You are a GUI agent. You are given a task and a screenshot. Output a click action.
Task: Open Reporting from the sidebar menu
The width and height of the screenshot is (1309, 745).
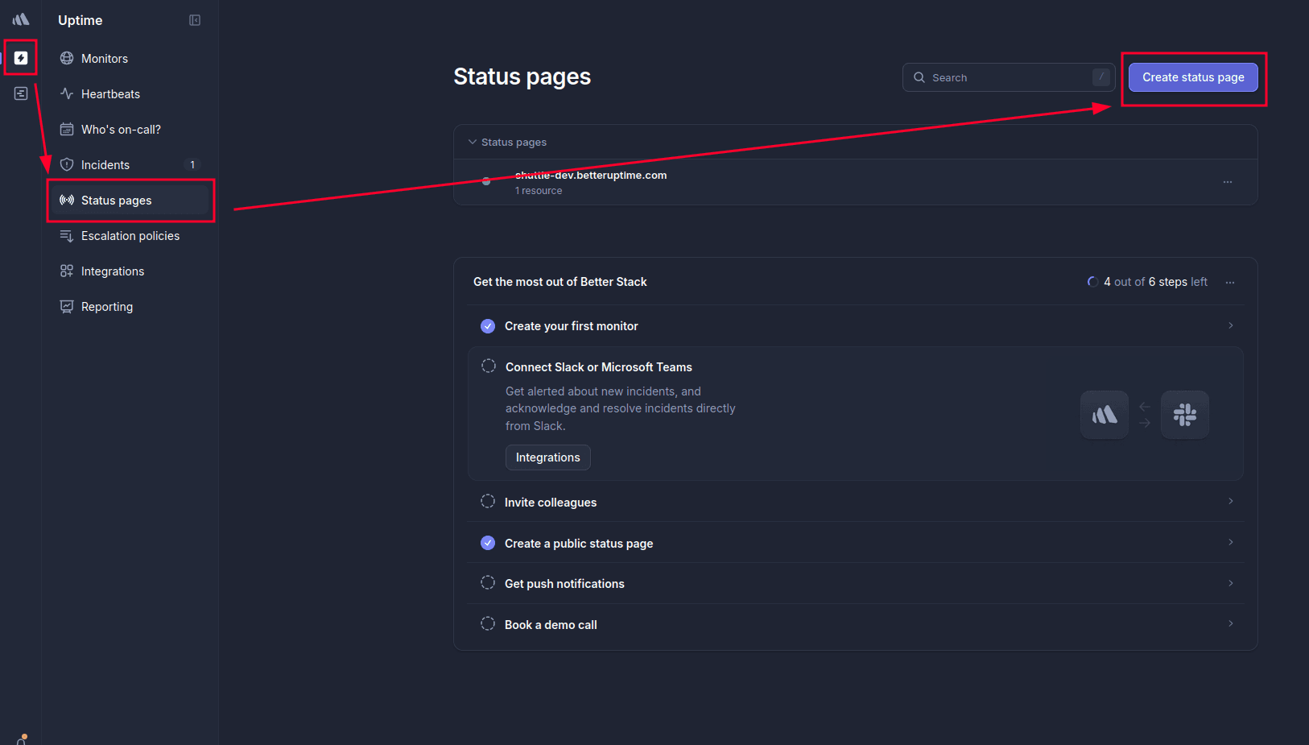click(106, 307)
